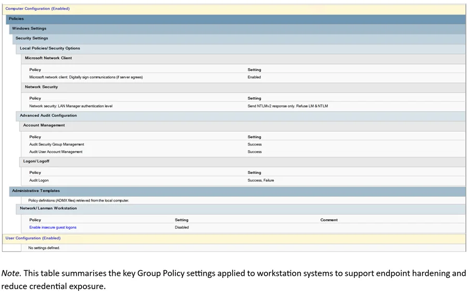Screen dimensions: 470x293
Task: Click the Disabled setting for guest logons
Action: click(182, 228)
